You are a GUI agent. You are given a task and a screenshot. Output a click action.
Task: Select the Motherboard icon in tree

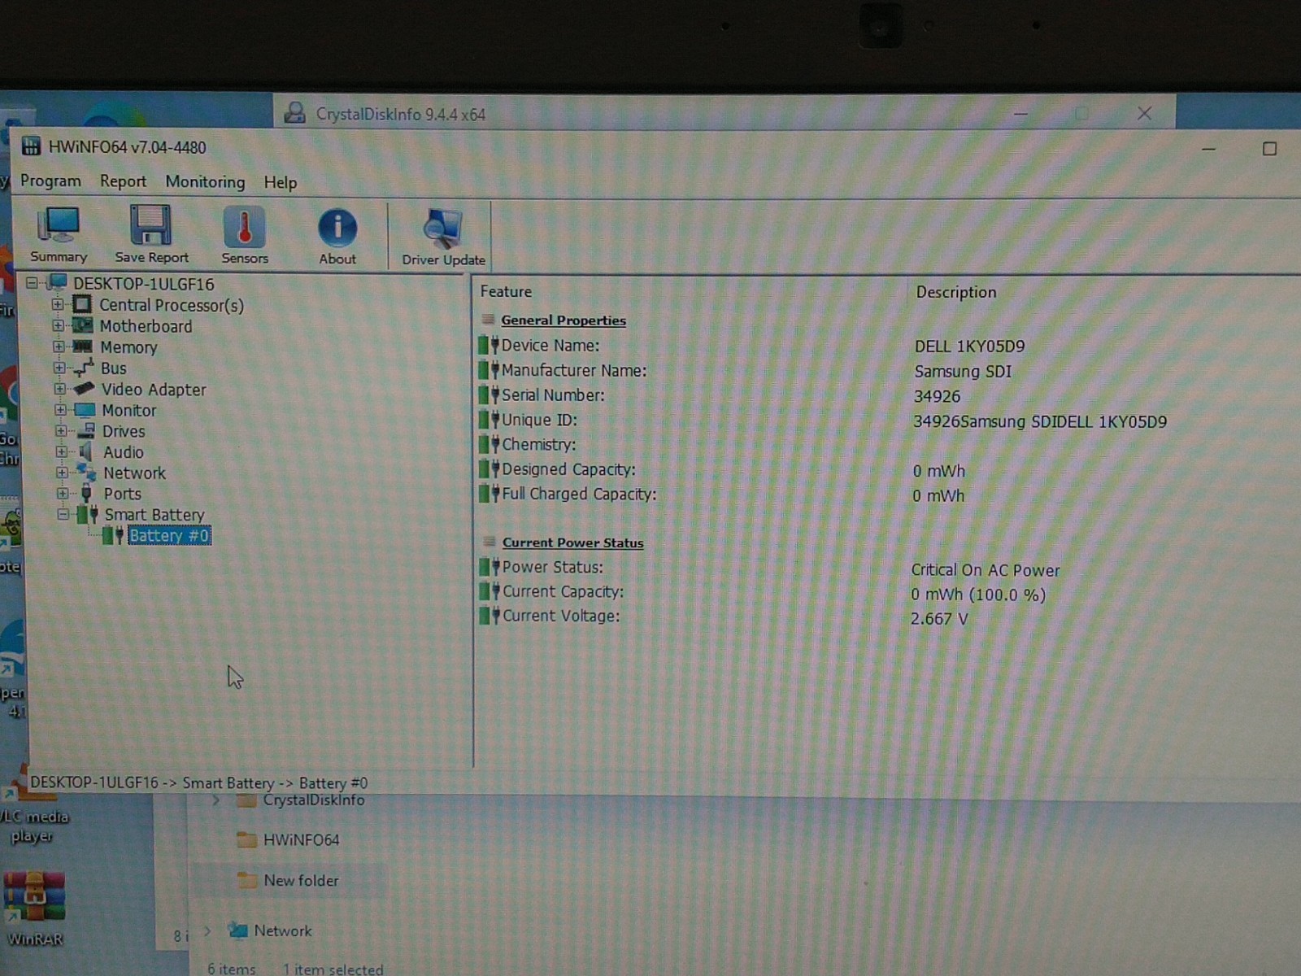coord(83,325)
